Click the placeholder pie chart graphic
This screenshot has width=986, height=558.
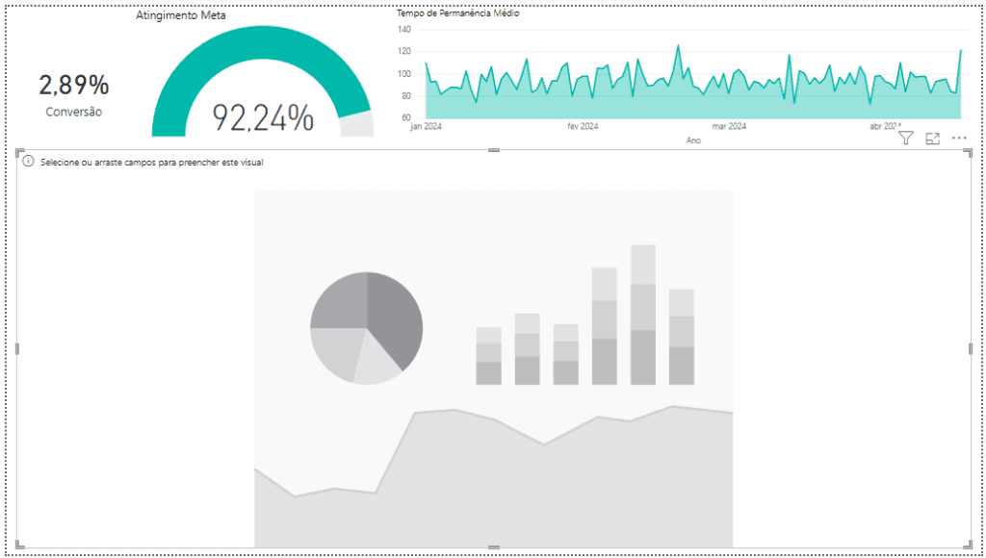tap(367, 328)
